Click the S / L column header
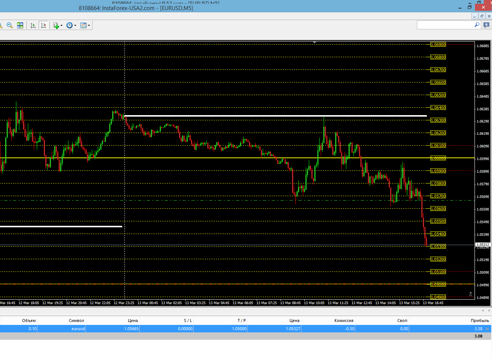 [188, 320]
